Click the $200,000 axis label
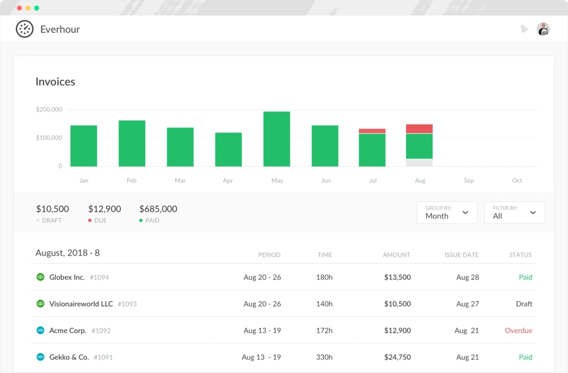Image resolution: width=568 pixels, height=373 pixels. point(49,109)
